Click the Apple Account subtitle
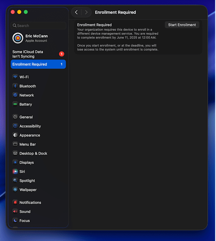 click(x=36, y=40)
